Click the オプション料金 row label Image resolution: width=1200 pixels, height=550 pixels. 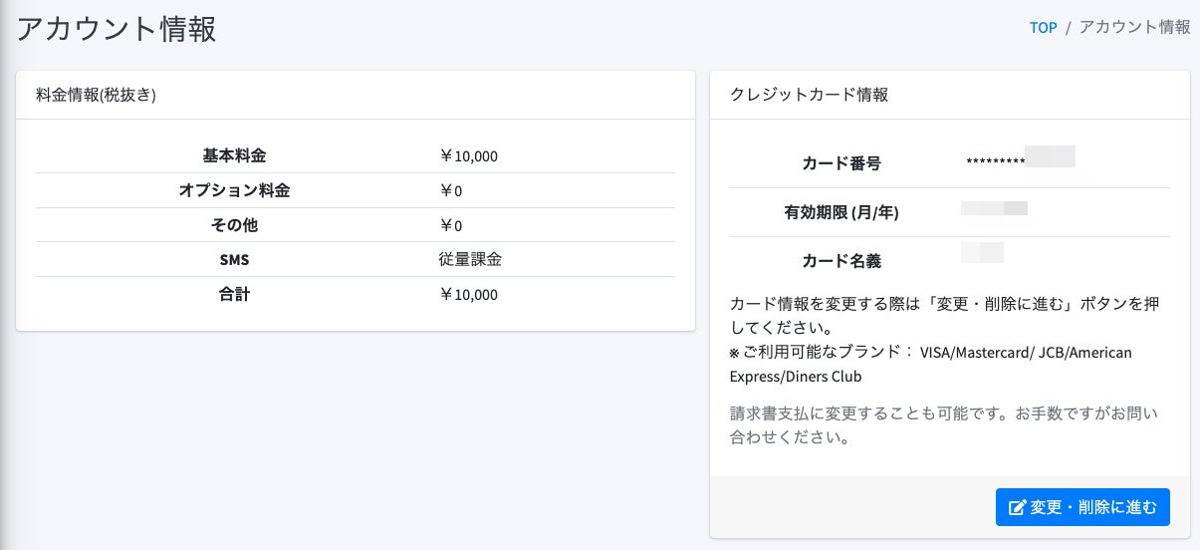click(x=234, y=190)
